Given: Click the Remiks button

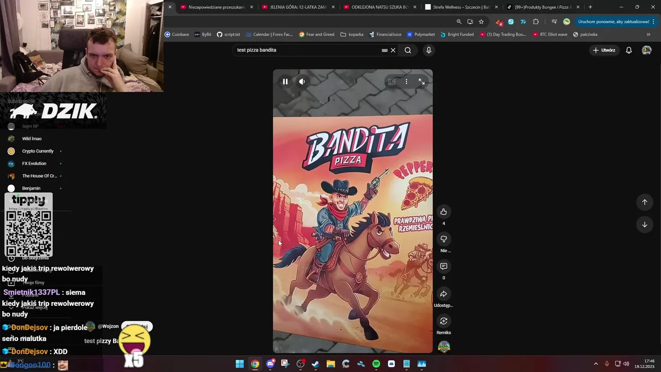Looking at the screenshot, I should (x=444, y=321).
